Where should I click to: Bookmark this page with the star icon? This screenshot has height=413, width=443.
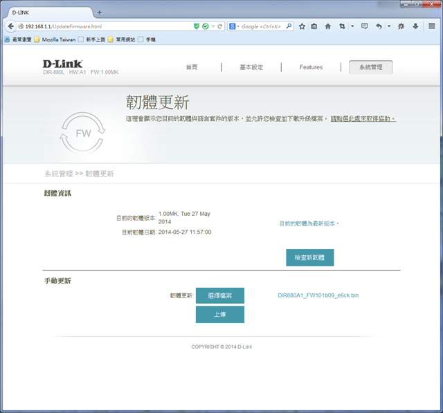tap(302, 26)
